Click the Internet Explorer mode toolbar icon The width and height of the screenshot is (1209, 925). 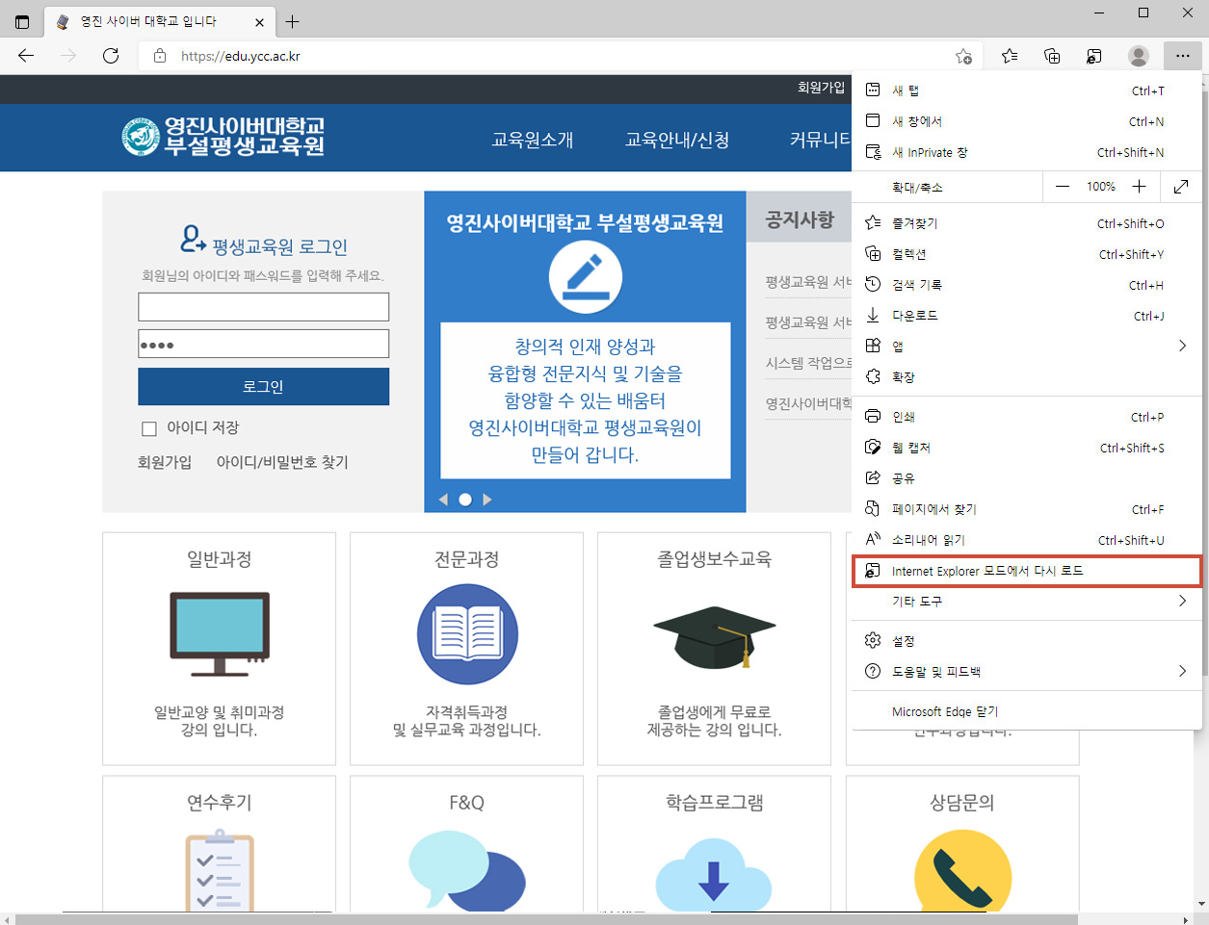1094,56
